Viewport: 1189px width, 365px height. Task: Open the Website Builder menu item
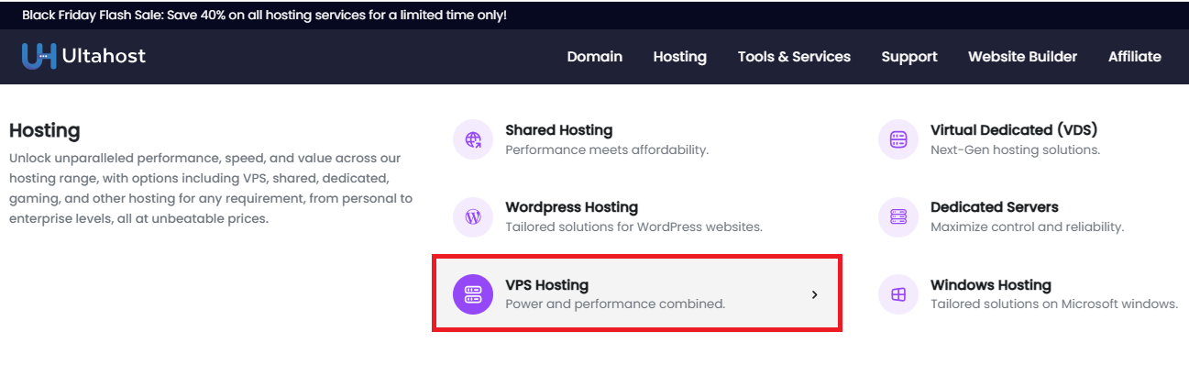(x=1023, y=57)
